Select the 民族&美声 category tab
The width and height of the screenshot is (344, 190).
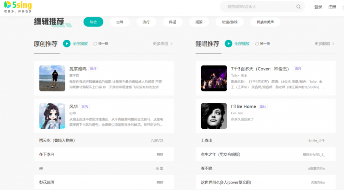(x=265, y=22)
